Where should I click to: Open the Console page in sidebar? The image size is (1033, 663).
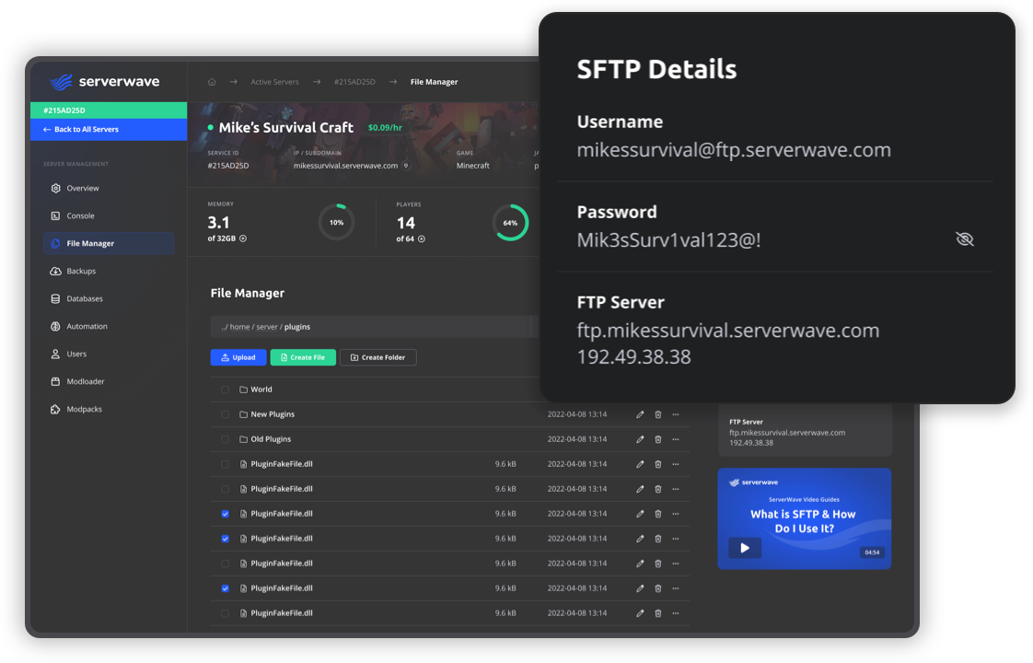click(x=80, y=215)
